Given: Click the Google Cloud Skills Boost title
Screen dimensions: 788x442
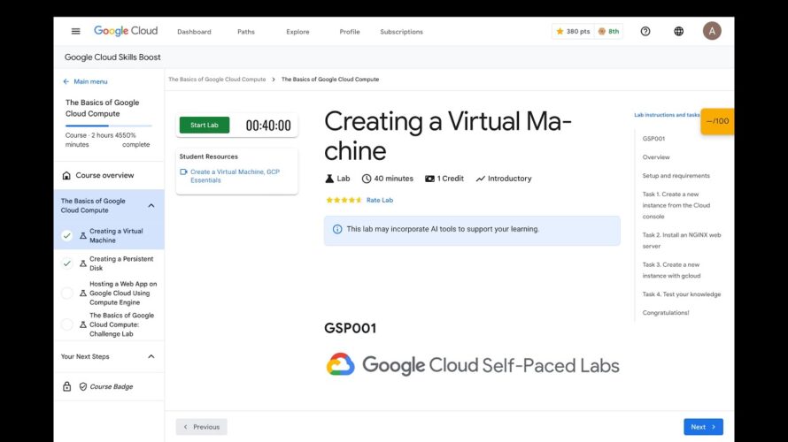Looking at the screenshot, I should [112, 57].
